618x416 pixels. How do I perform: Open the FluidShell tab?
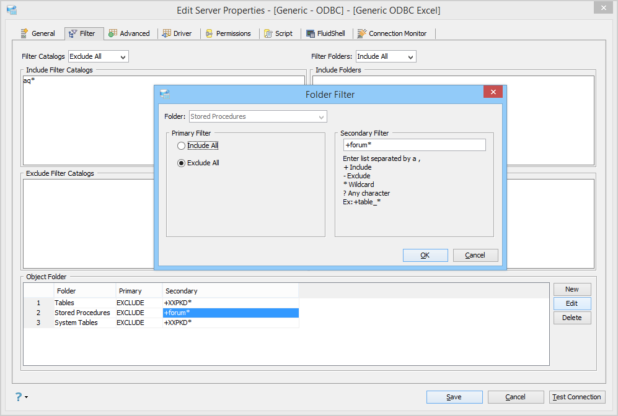click(326, 33)
